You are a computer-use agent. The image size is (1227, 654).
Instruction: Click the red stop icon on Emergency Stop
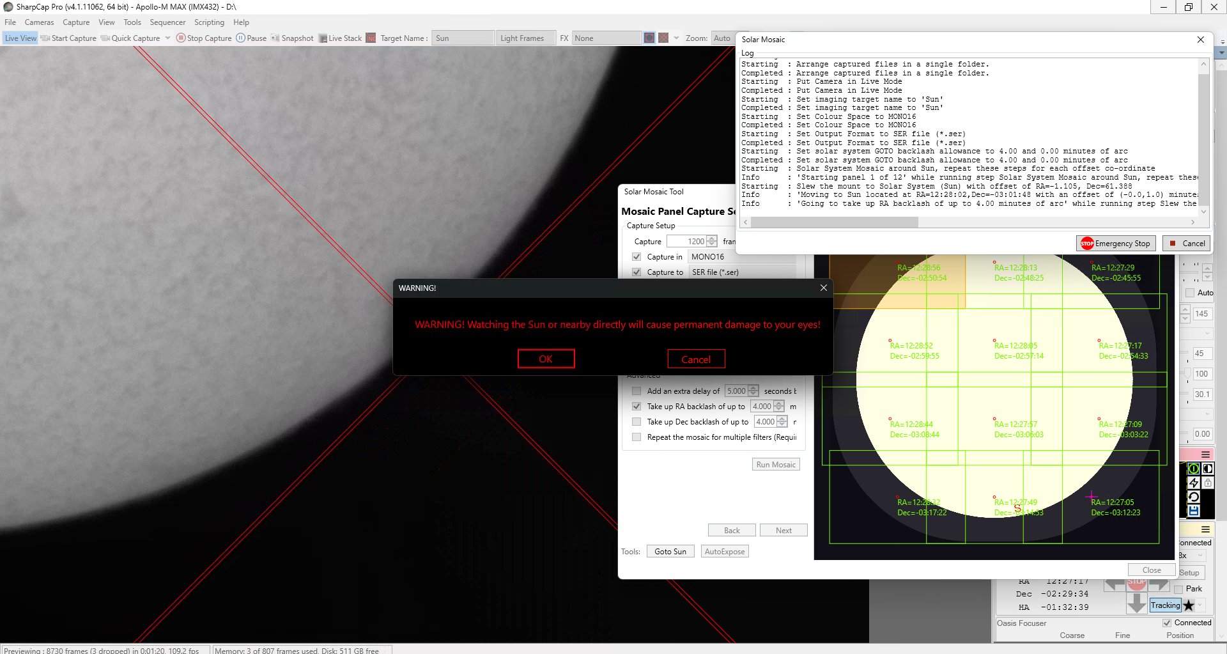click(x=1087, y=244)
